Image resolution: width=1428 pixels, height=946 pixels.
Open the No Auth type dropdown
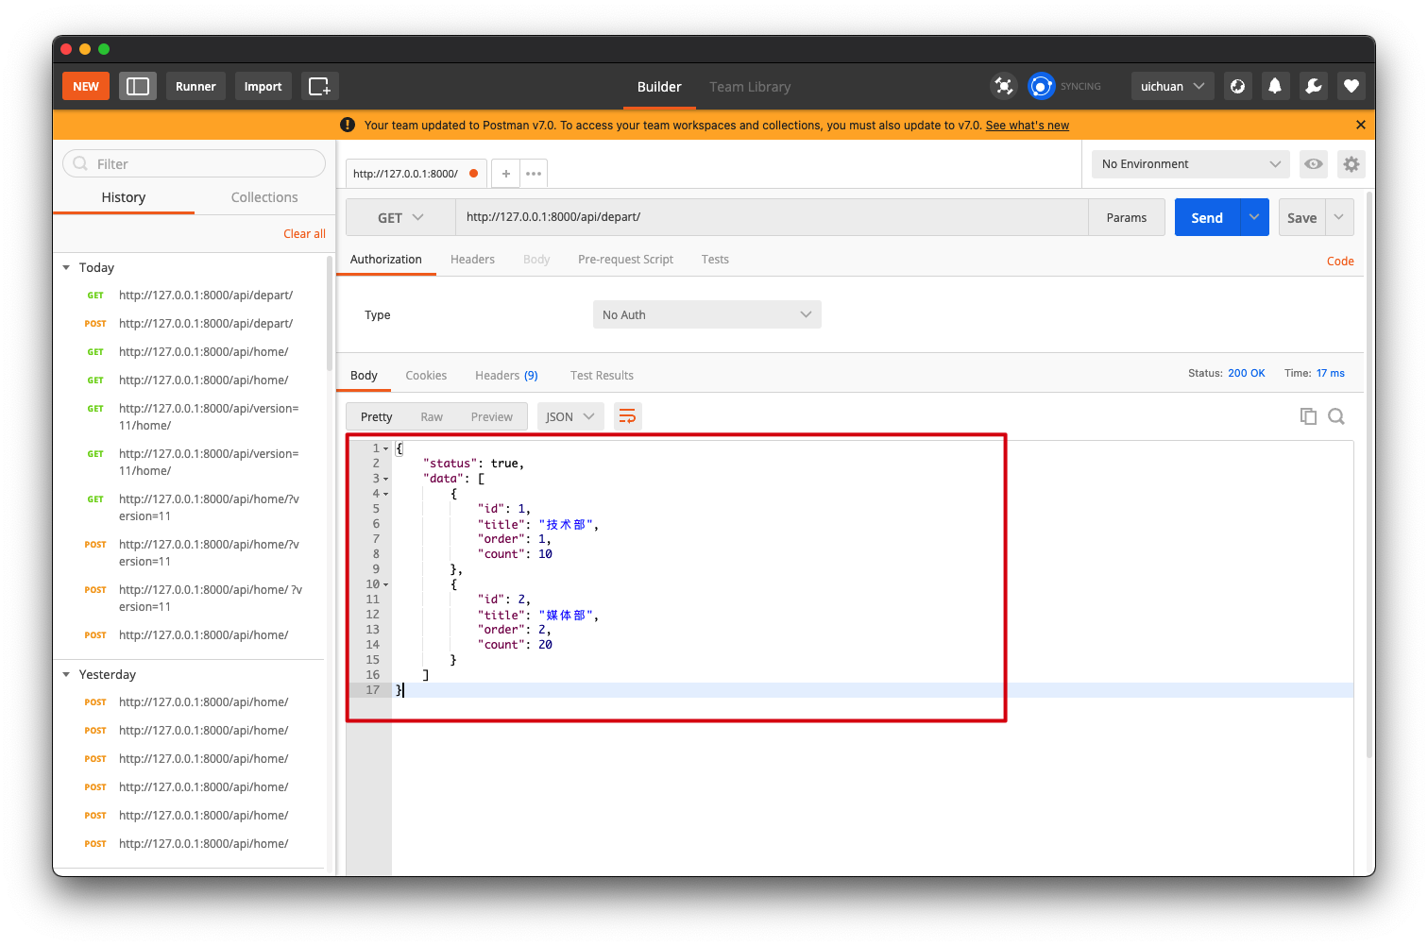point(707,314)
